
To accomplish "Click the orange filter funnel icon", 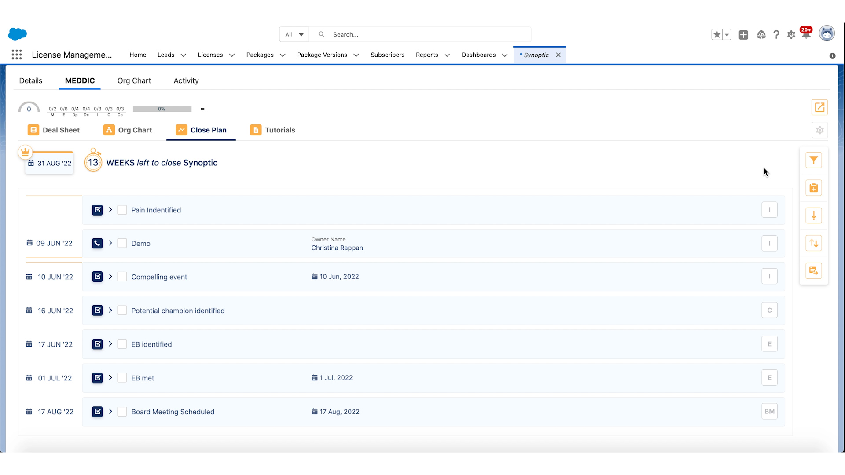I will pyautogui.click(x=813, y=160).
